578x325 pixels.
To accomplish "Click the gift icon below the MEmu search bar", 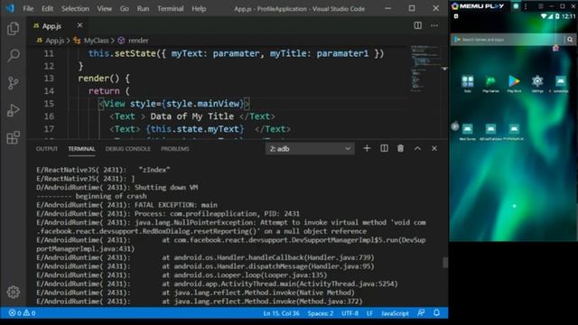I will point(555,48).
